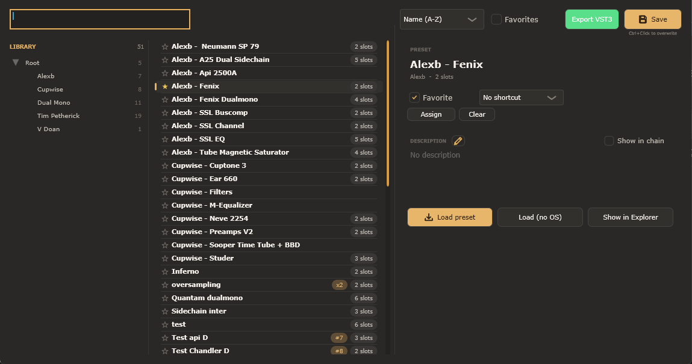Star the Cupwise - Cuptone 3 preset

tap(165, 165)
